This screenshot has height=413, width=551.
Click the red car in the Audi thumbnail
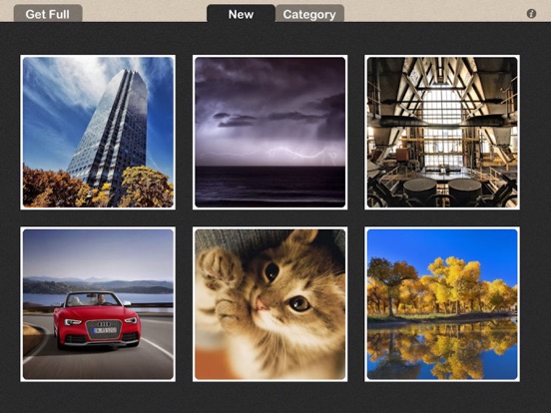[x=98, y=320]
